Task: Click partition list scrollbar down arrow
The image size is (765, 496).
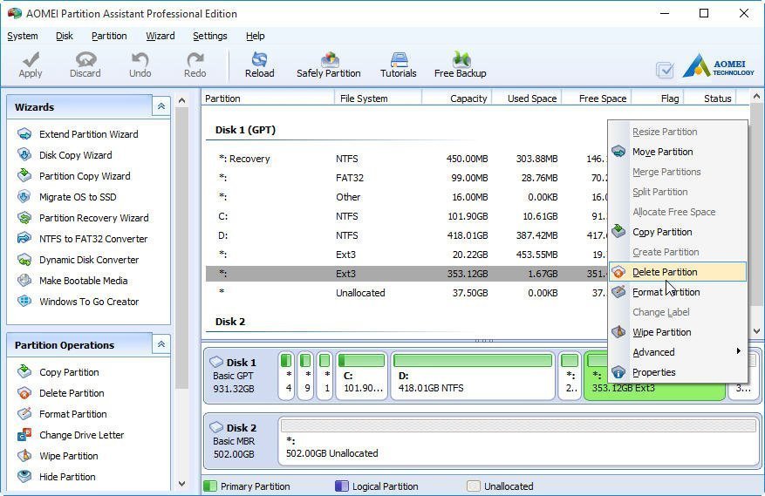Action: [x=756, y=330]
